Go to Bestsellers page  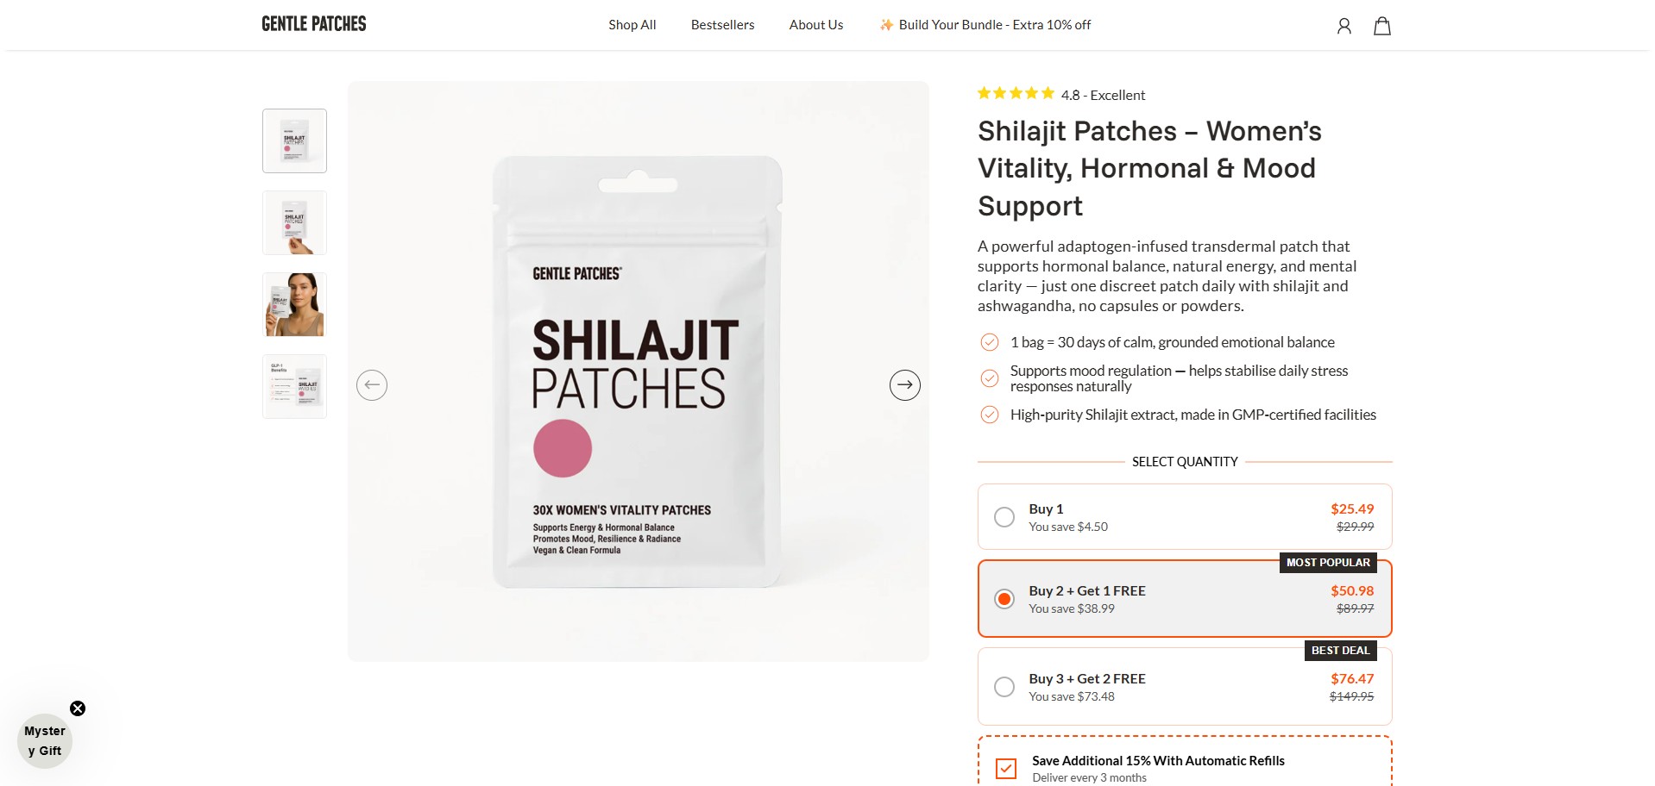tap(722, 25)
